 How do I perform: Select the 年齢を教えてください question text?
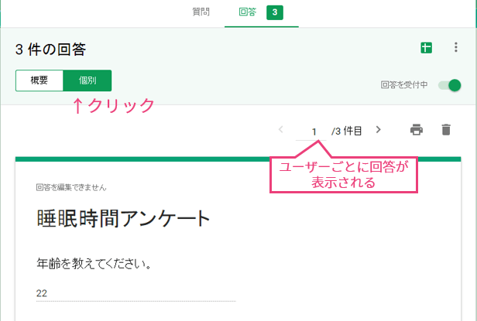93,264
